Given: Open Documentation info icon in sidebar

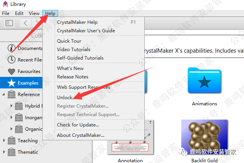Looking at the screenshot, I should click(12, 48).
